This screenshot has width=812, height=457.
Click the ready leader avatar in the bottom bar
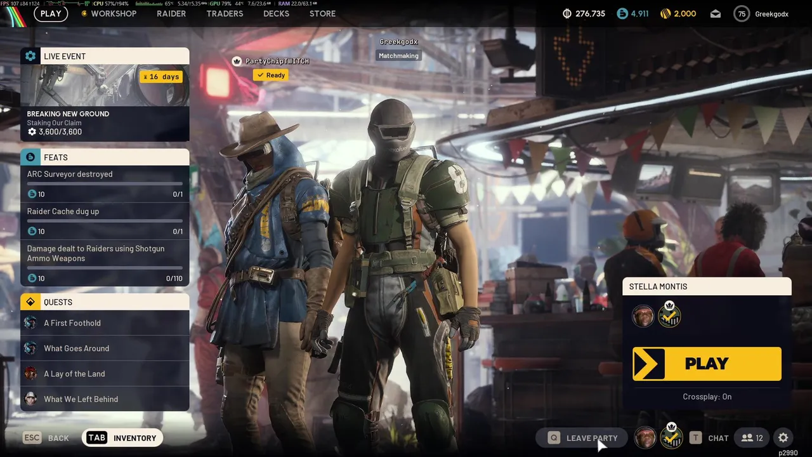(x=671, y=437)
